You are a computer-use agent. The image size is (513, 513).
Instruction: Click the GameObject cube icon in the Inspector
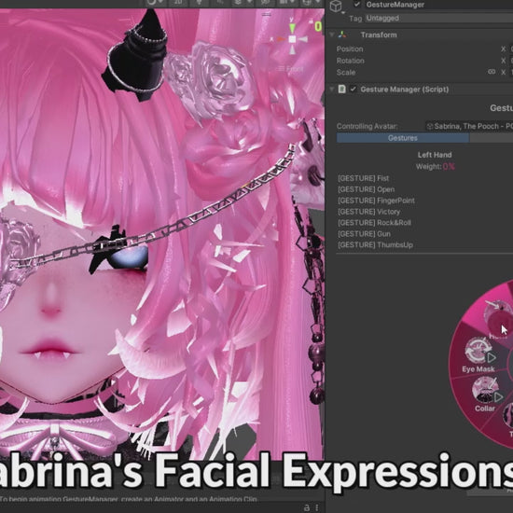(336, 6)
